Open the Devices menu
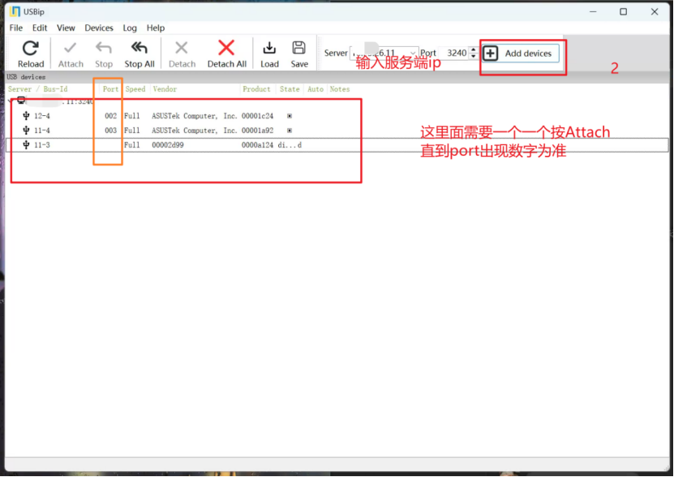Viewport: 674px width, 477px height. 99,28
